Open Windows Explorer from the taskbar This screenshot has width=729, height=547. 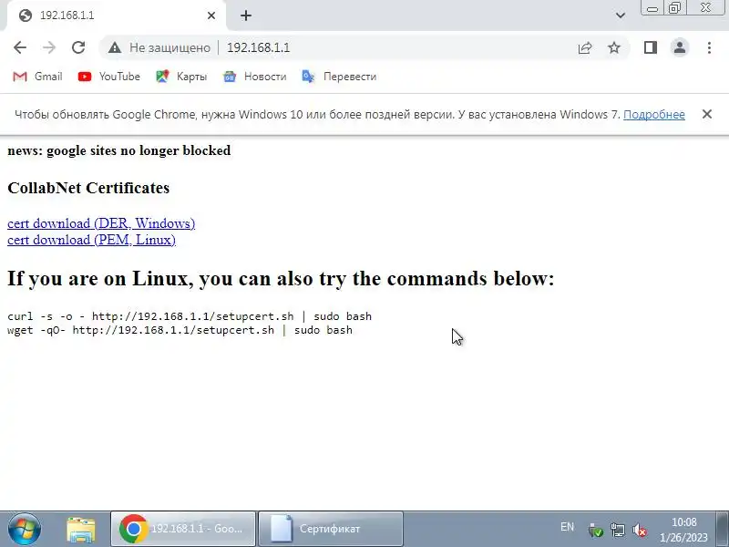(x=81, y=530)
